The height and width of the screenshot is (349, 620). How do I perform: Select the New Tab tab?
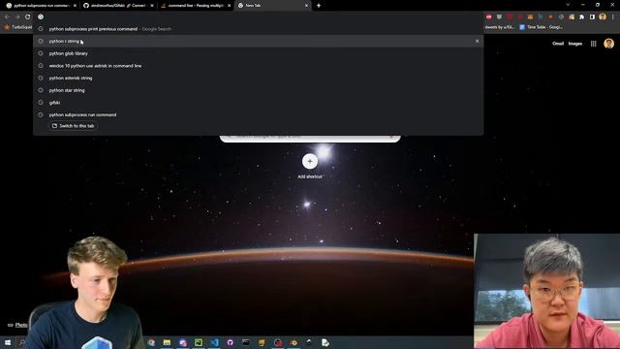point(273,6)
